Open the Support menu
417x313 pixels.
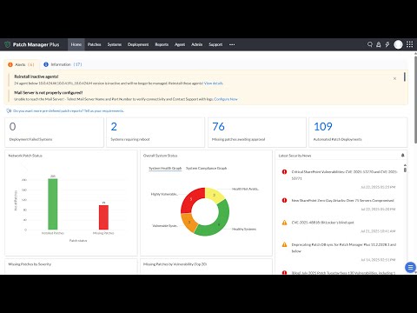click(215, 44)
